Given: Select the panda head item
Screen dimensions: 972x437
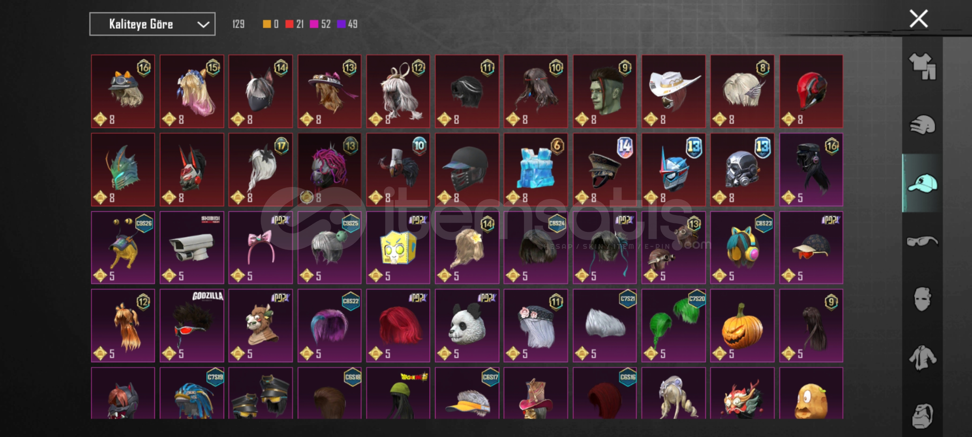Looking at the screenshot, I should click(x=467, y=325).
